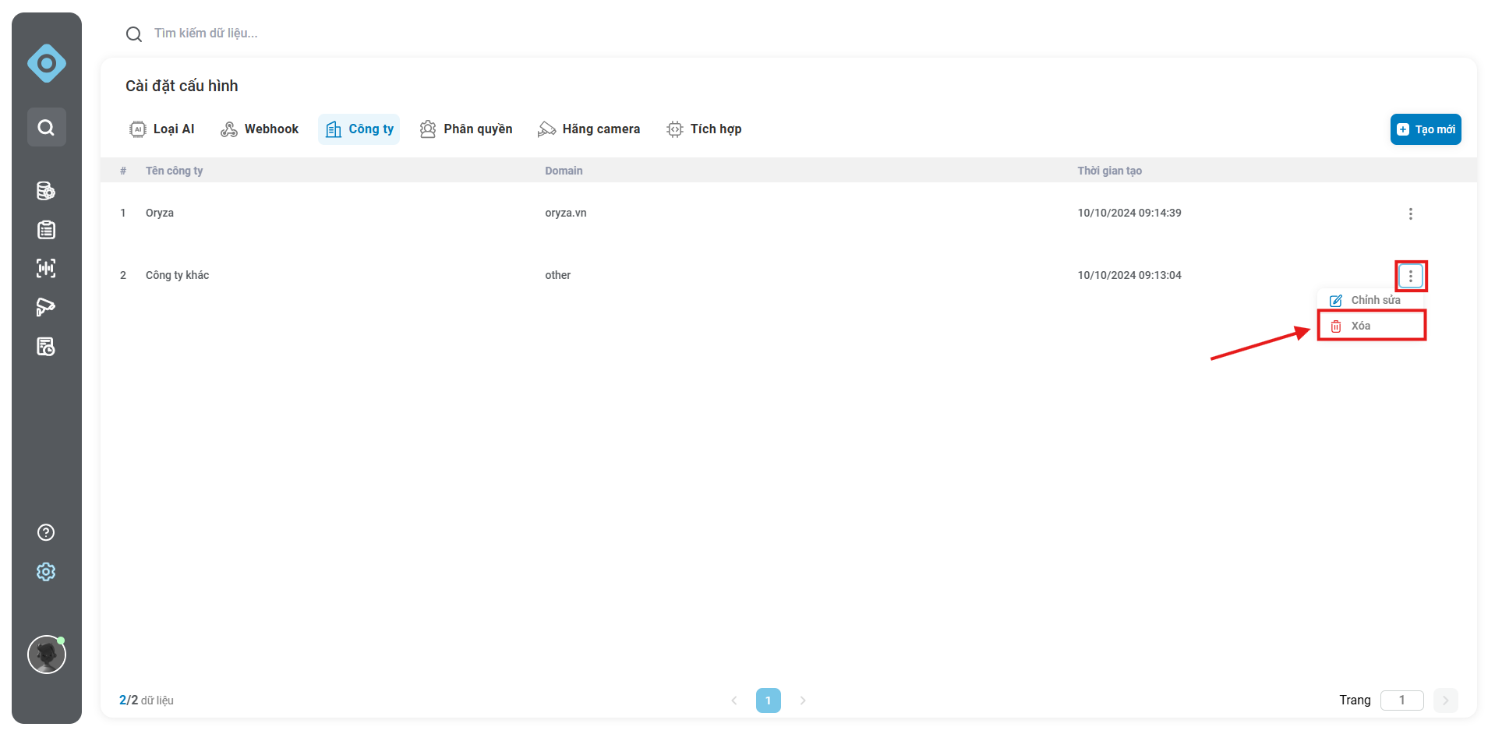Focus the Trang page number input
Image resolution: width=1495 pixels, height=734 pixels.
(1401, 700)
